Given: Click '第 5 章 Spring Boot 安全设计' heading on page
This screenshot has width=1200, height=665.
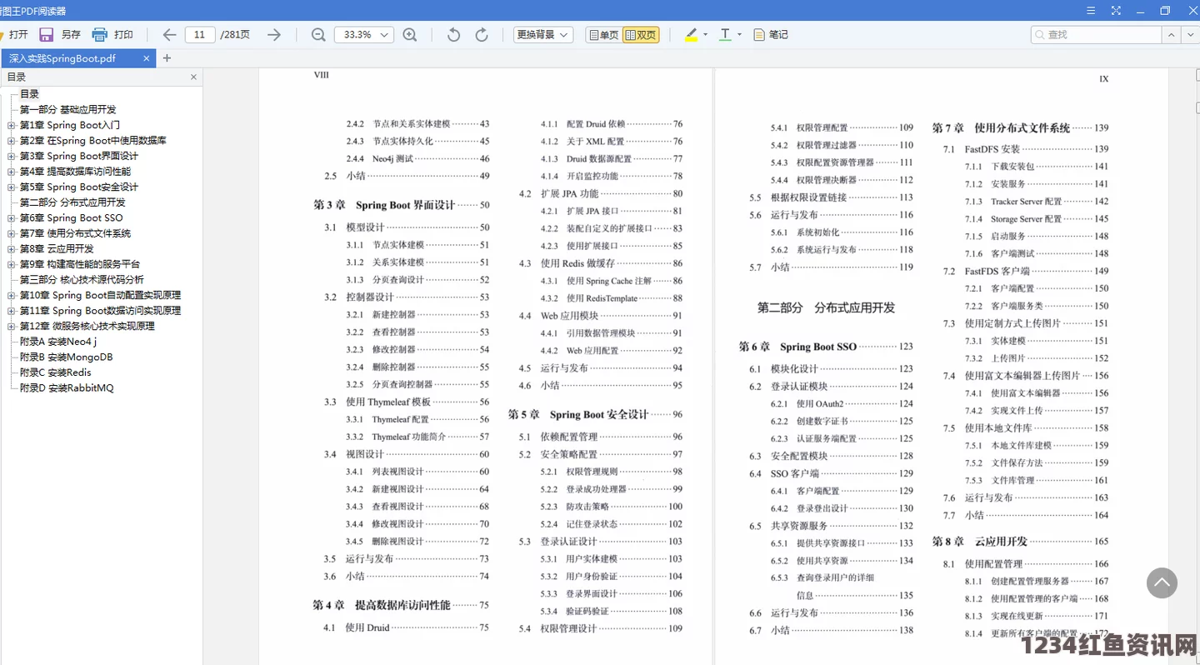Looking at the screenshot, I should pyautogui.click(x=578, y=414).
